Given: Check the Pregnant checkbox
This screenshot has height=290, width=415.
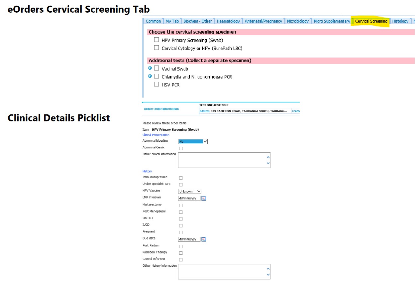Looking at the screenshot, I should click(181, 232).
